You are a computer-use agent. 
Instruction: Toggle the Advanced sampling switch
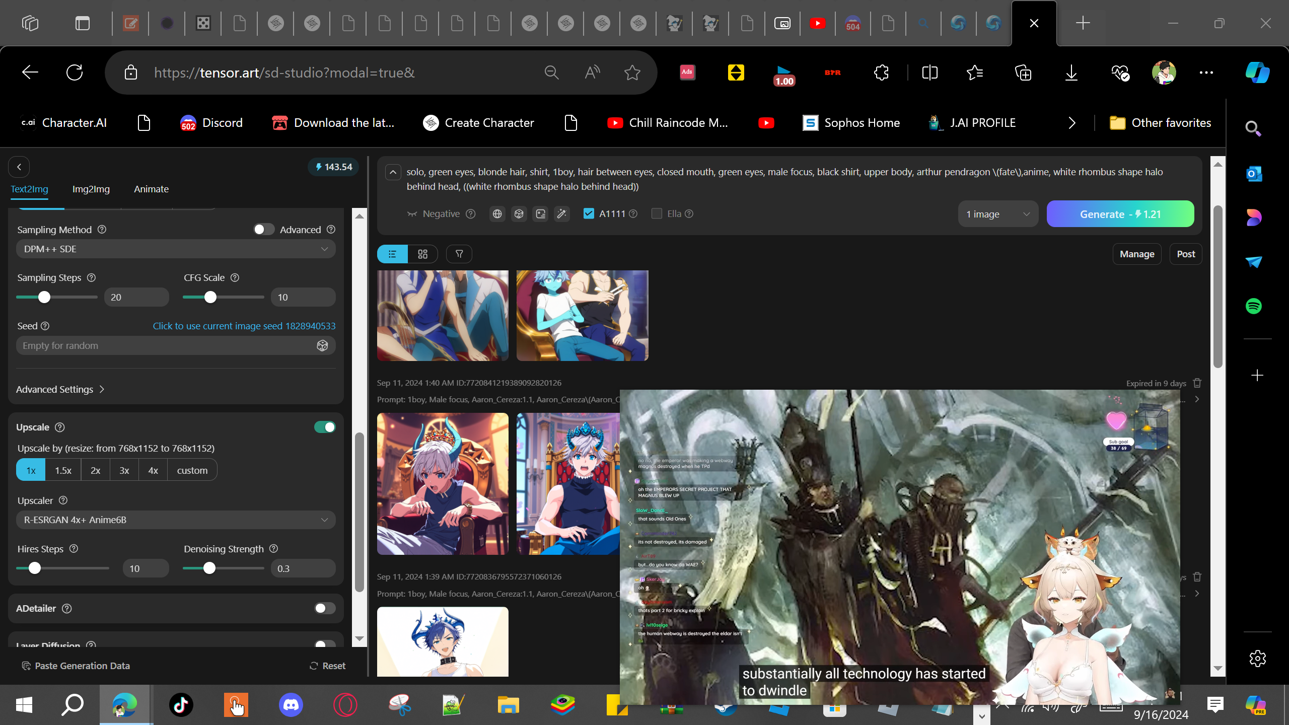click(263, 230)
